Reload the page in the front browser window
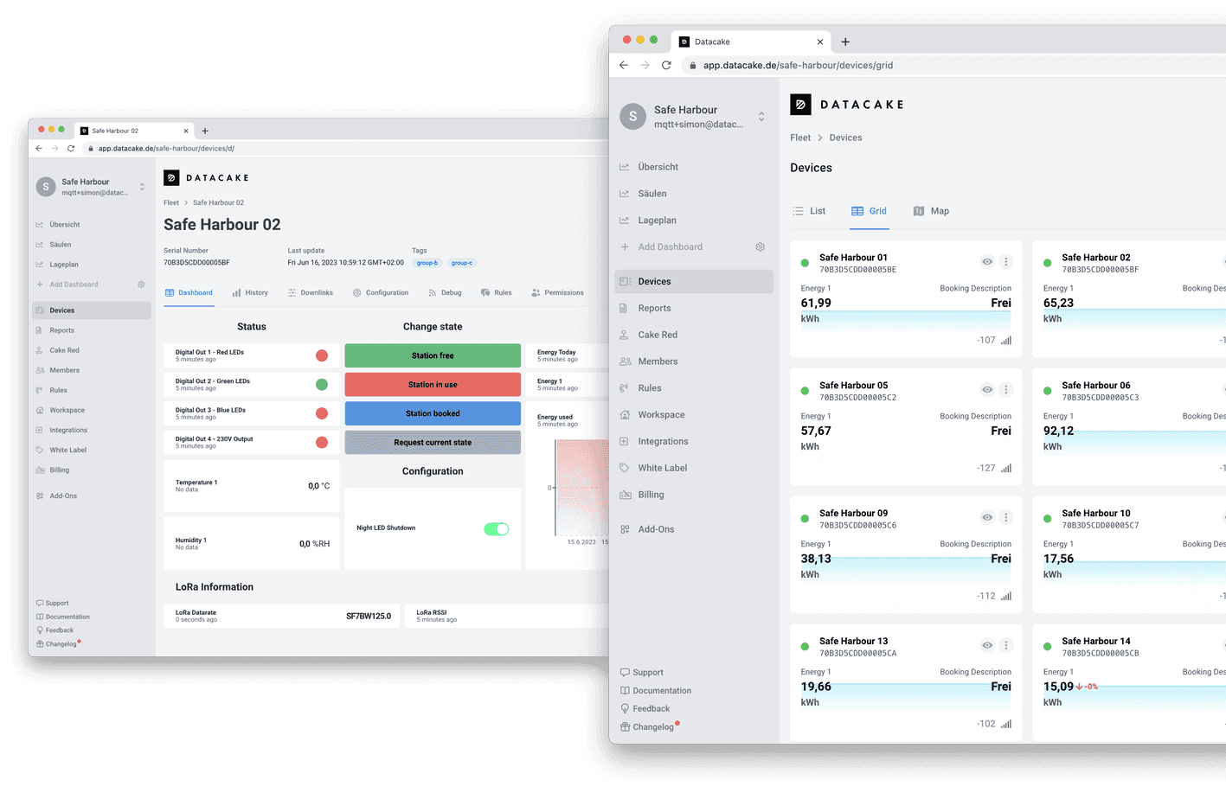The width and height of the screenshot is (1226, 793). [666, 65]
